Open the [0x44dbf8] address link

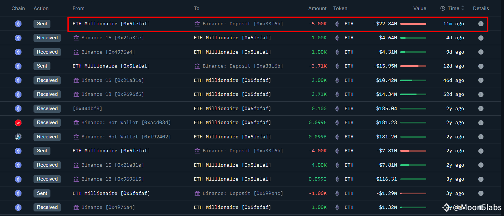(x=87, y=108)
